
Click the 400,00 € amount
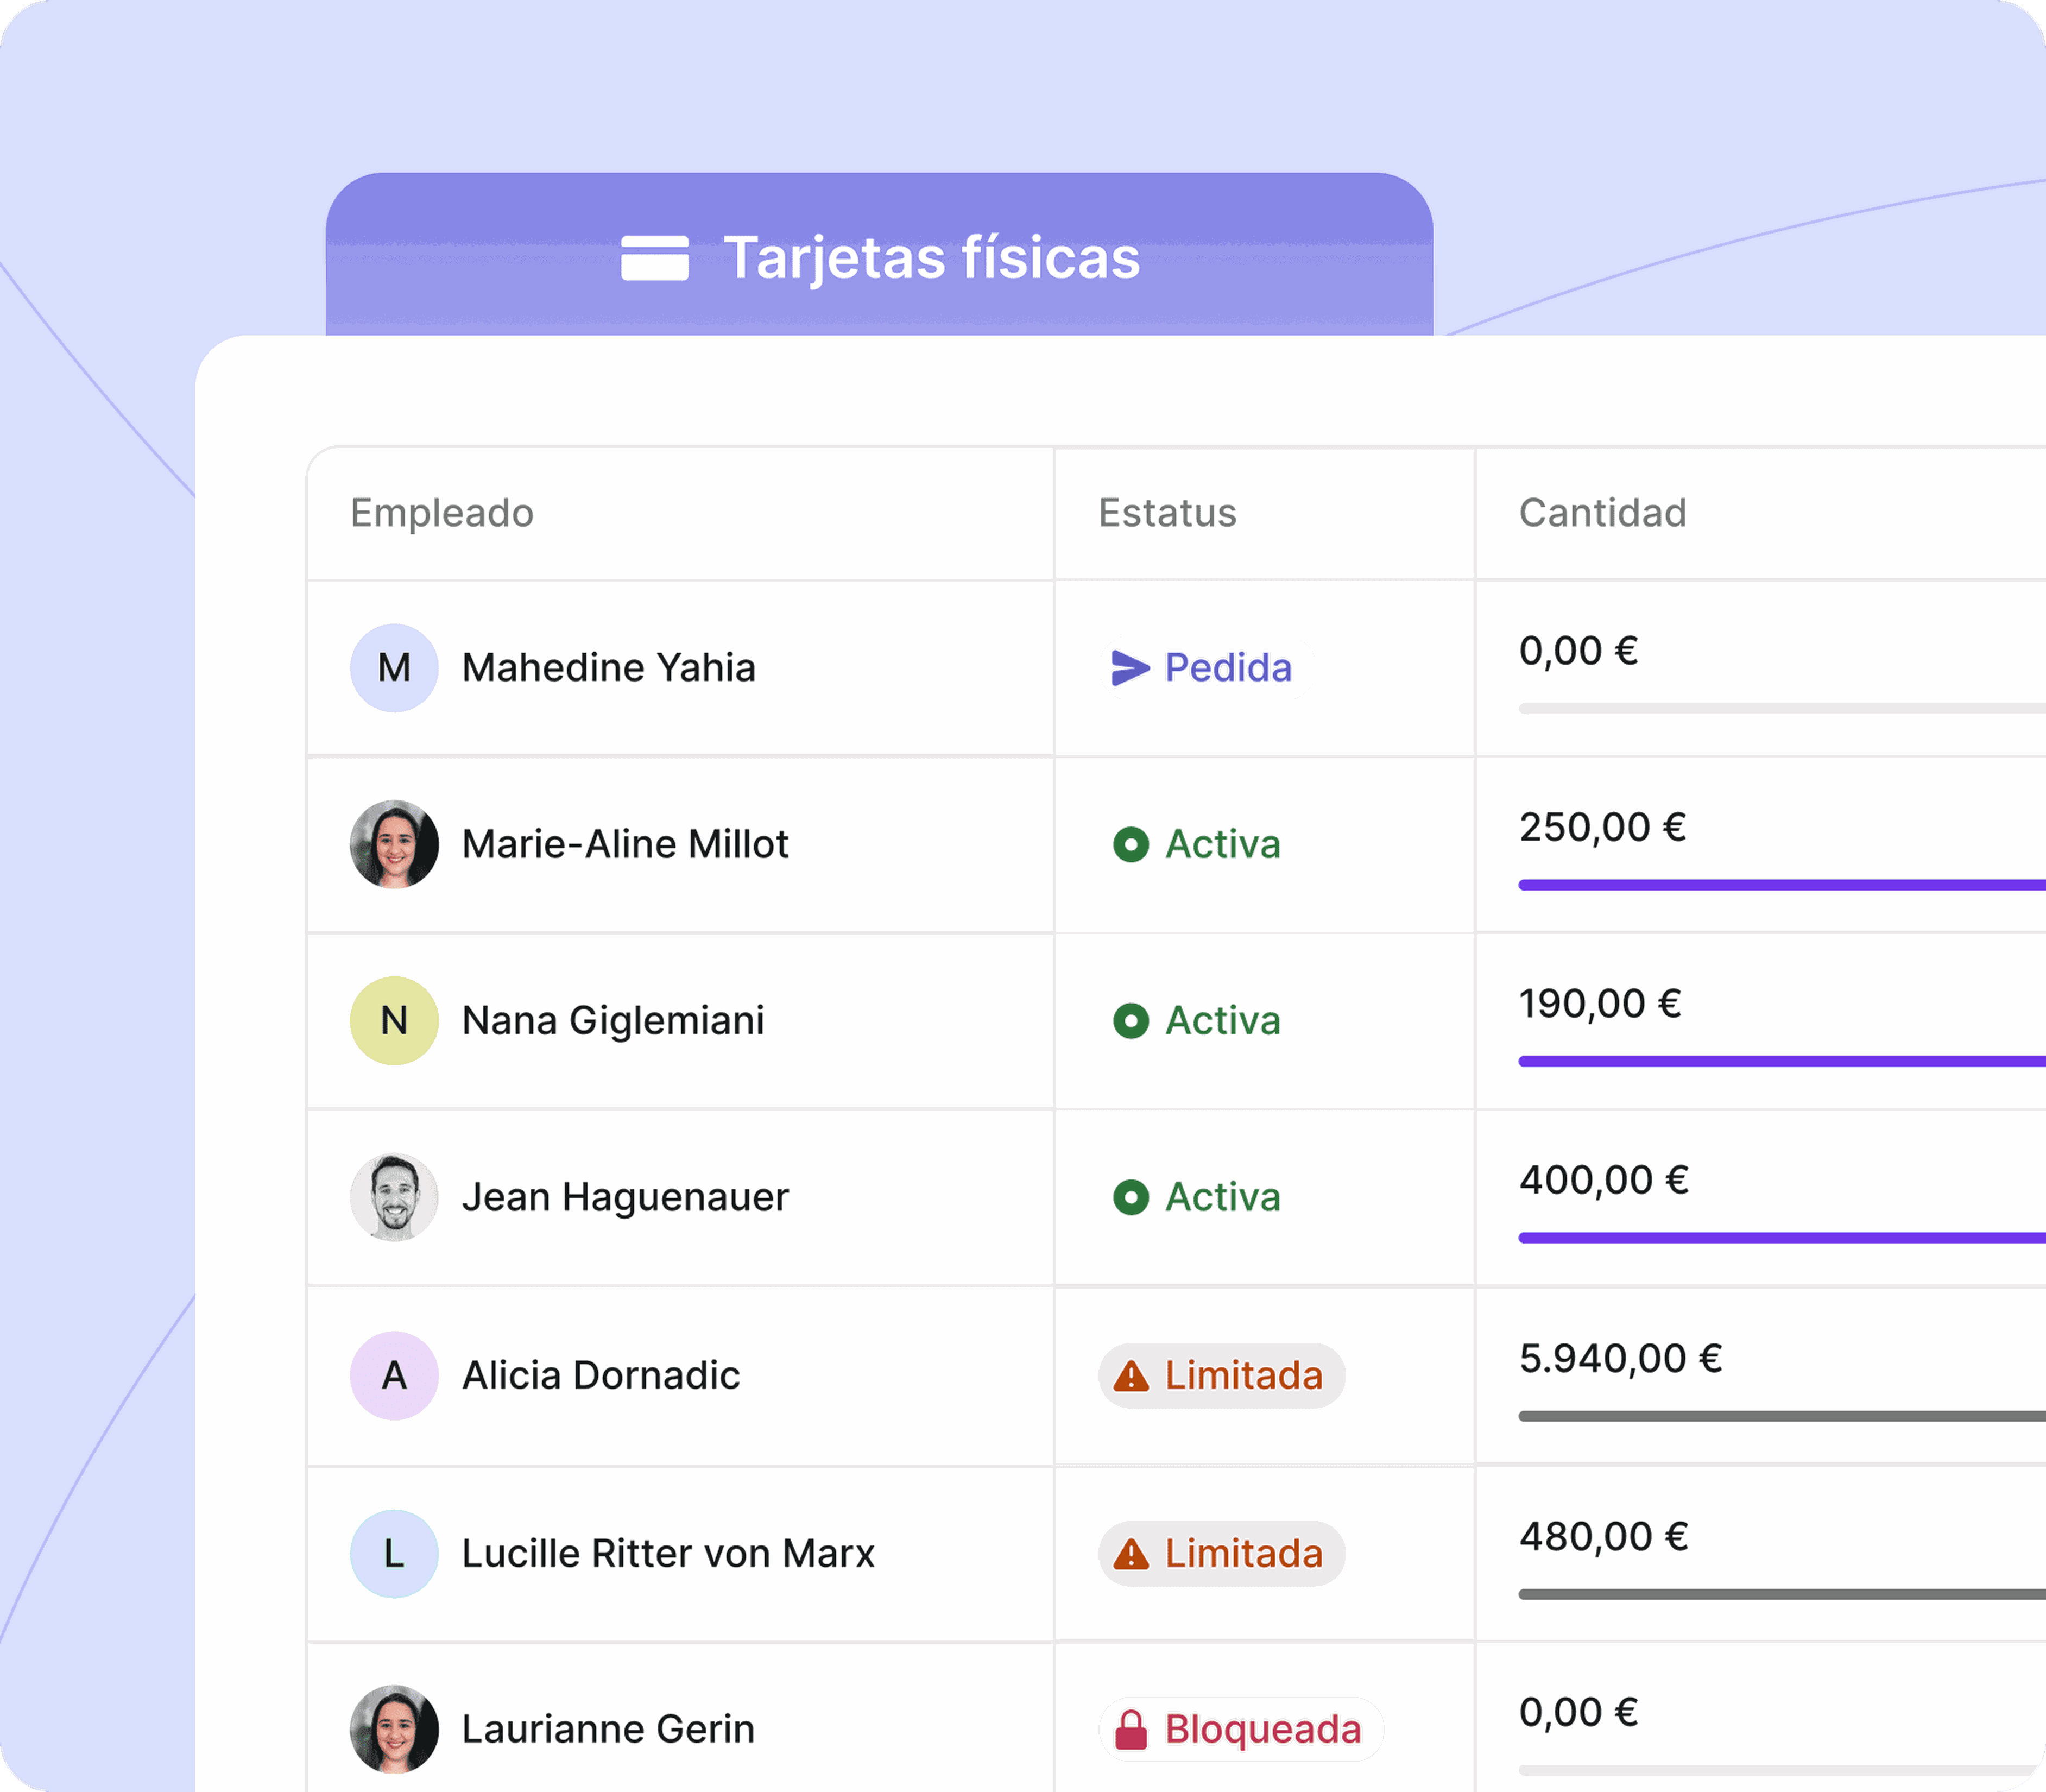(1604, 1180)
